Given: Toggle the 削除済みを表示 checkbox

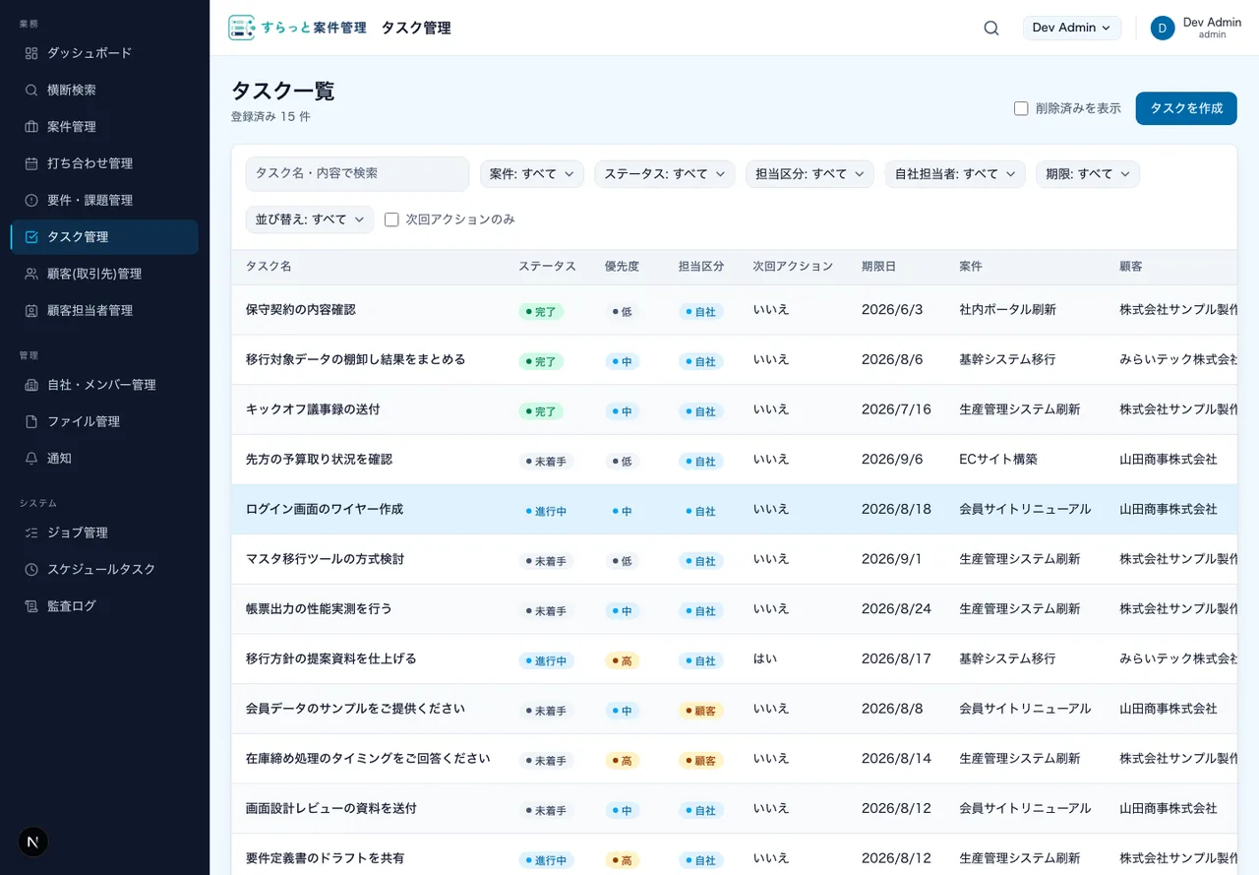Looking at the screenshot, I should 1021,108.
